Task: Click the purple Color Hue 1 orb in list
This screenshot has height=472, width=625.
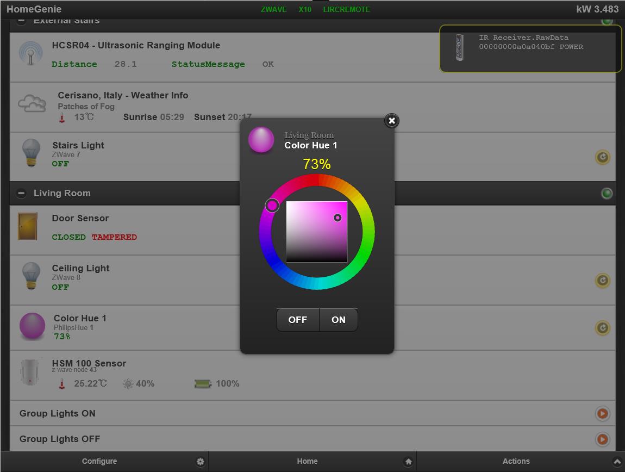Action: [x=33, y=326]
